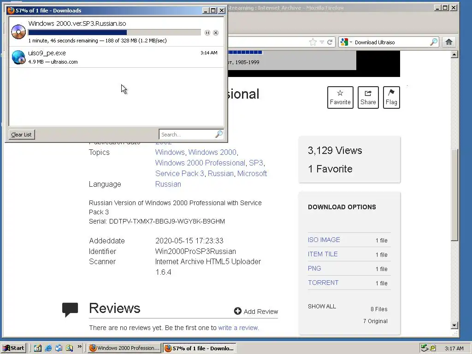Screen dimensions: 472x354
Task: Click the 7 Original files text
Action: pyautogui.click(x=375, y=321)
